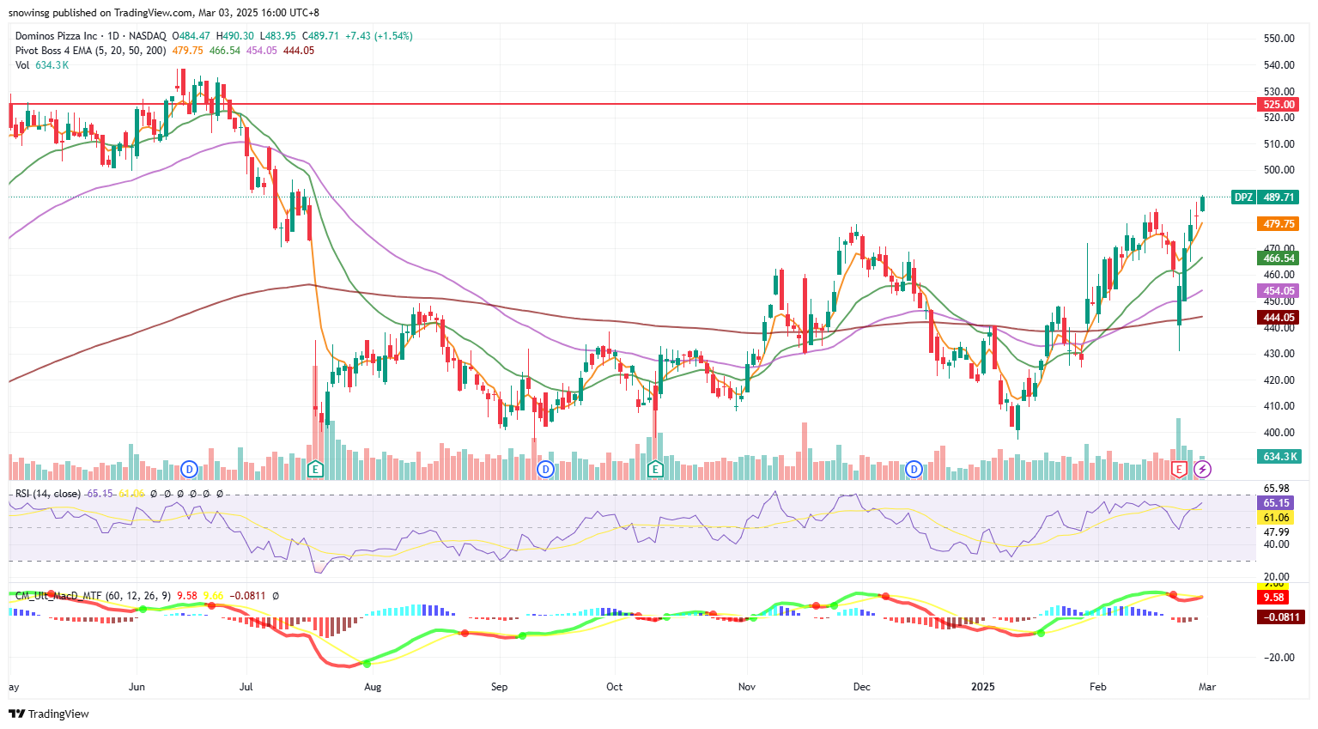Click the -0.0811 histogram axis label
The image size is (1318, 729).
(x=1281, y=617)
